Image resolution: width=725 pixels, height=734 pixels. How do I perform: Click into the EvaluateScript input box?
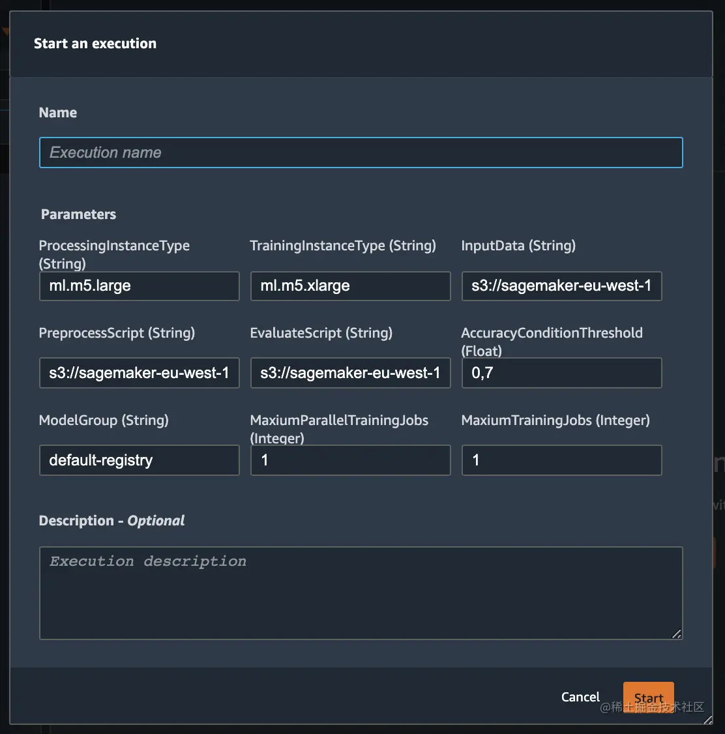click(350, 373)
